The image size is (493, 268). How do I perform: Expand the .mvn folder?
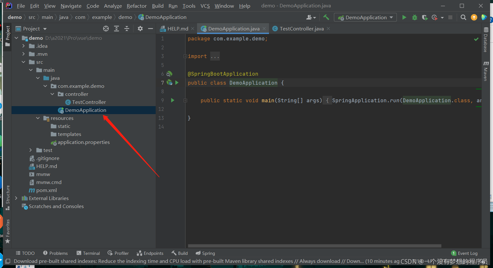point(23,54)
